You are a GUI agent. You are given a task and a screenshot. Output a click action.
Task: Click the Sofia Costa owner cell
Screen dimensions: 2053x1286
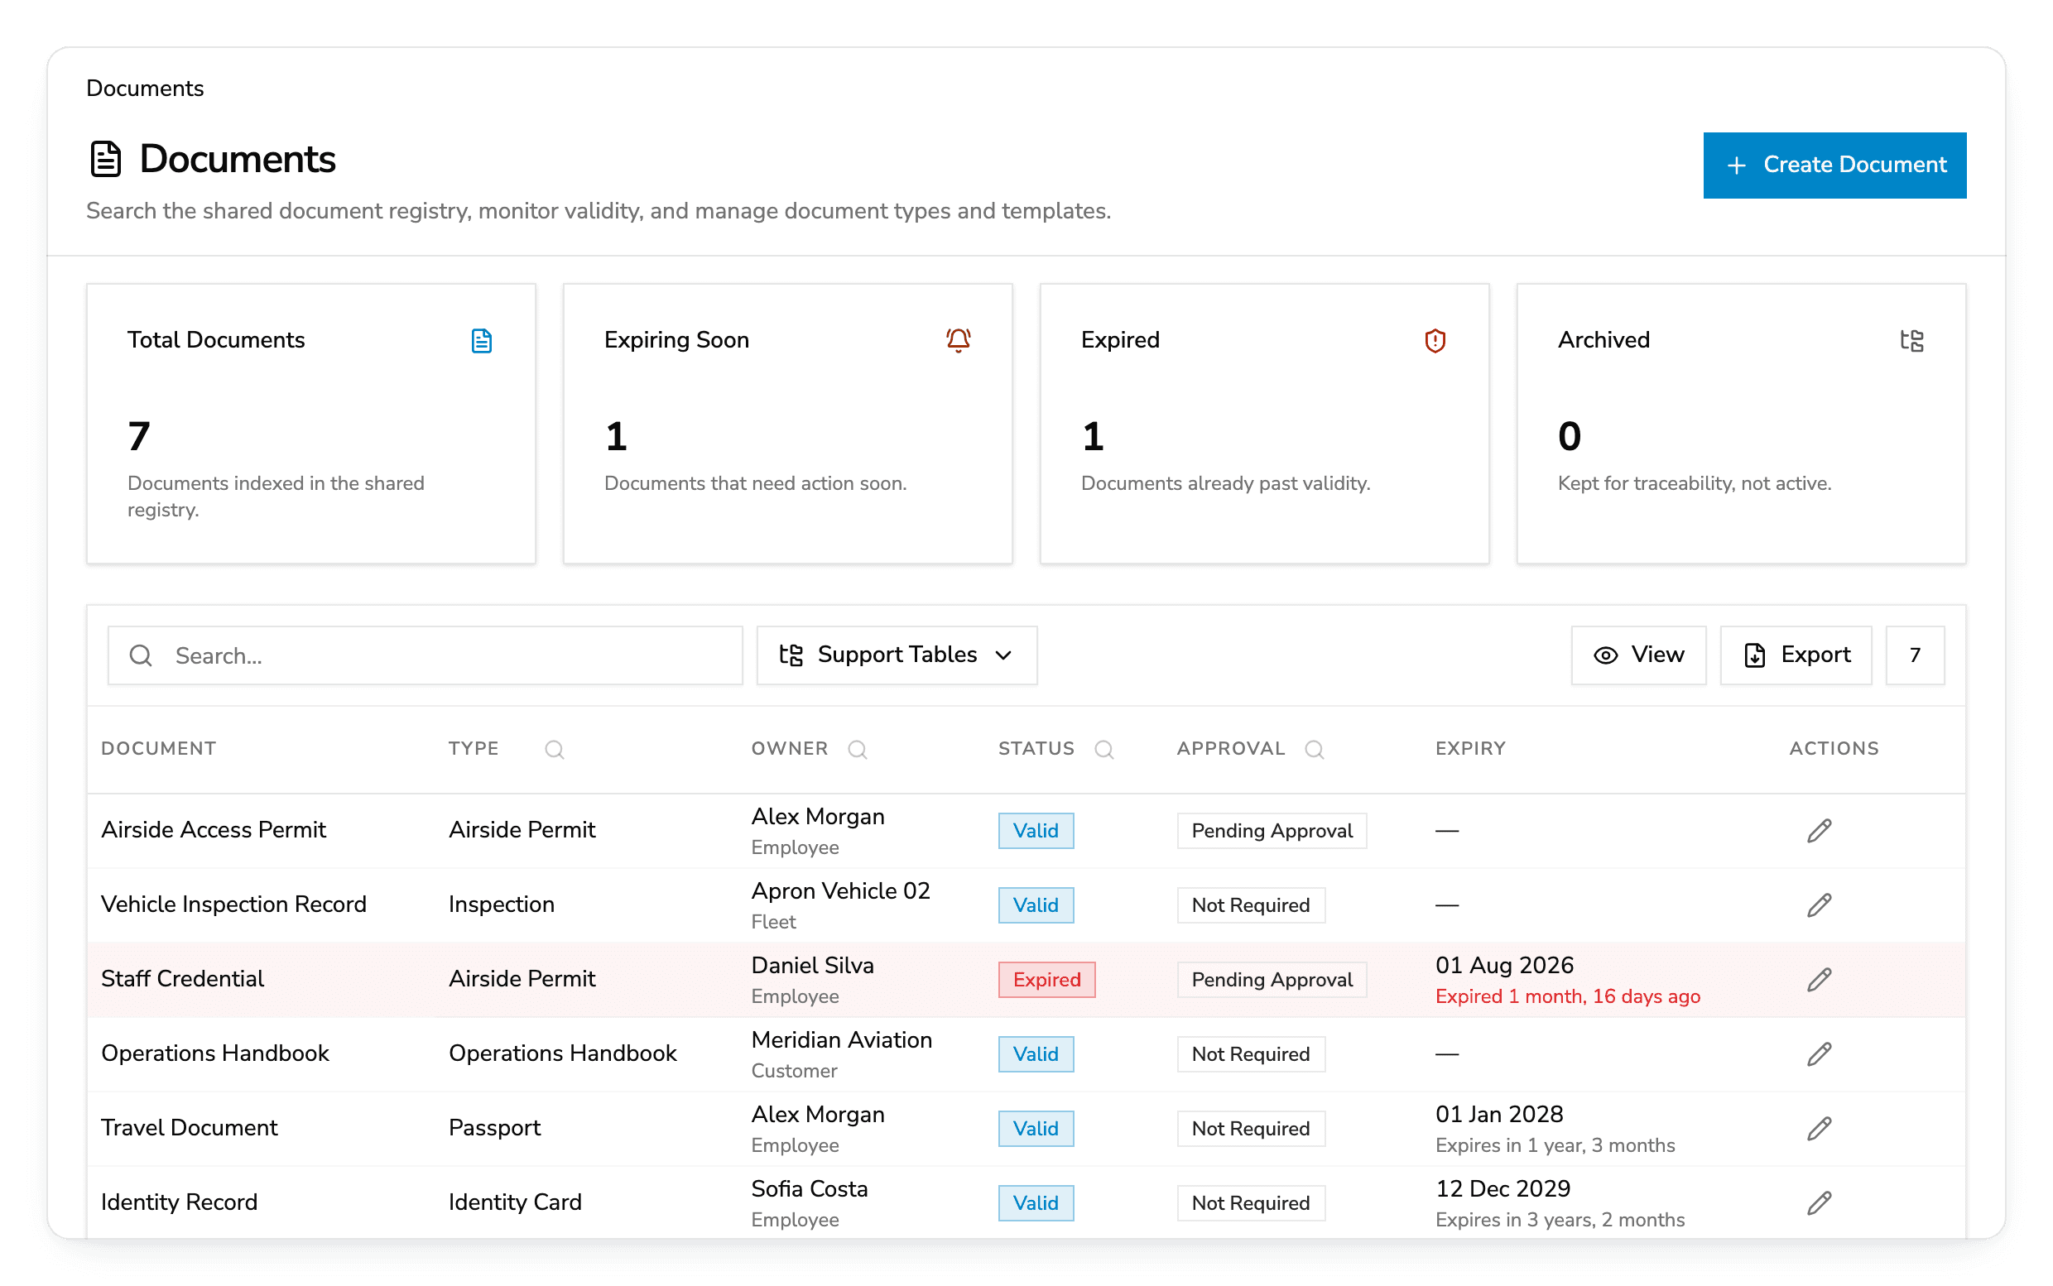[809, 1202]
